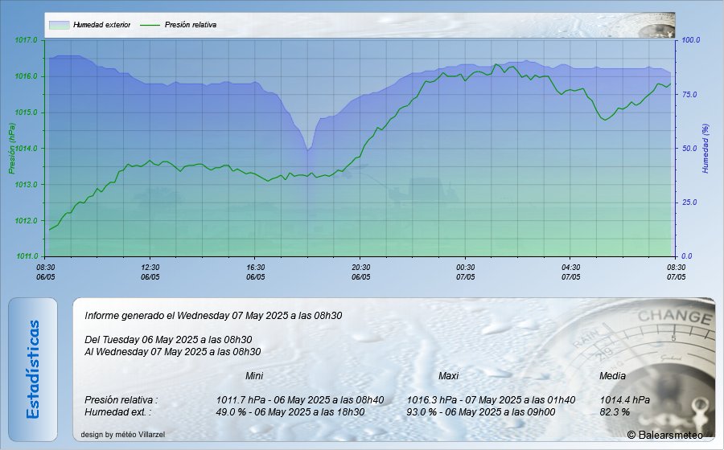Click the 1015.0 pressure axis value
The height and width of the screenshot is (450, 724).
click(26, 112)
